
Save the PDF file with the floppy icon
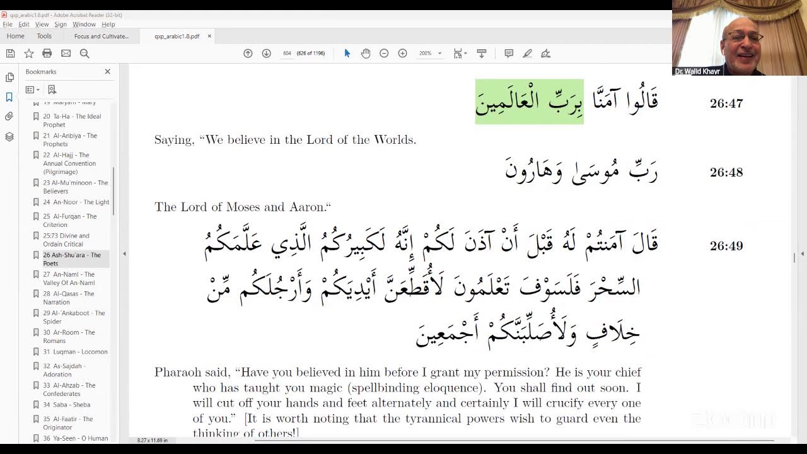[x=10, y=54]
